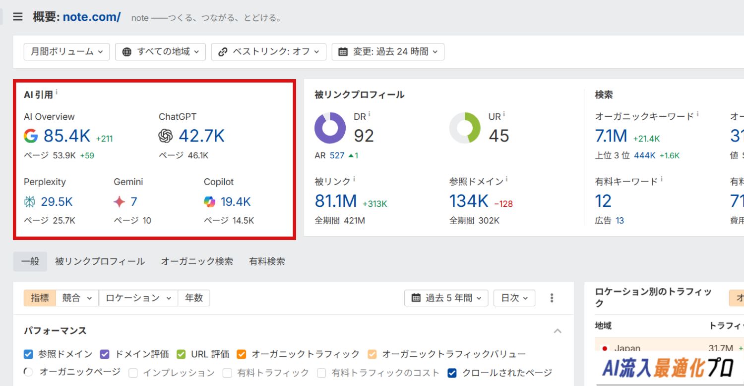Open the 81.1M backlinks value
Screen dimensions: 744x386
pyautogui.click(x=336, y=201)
